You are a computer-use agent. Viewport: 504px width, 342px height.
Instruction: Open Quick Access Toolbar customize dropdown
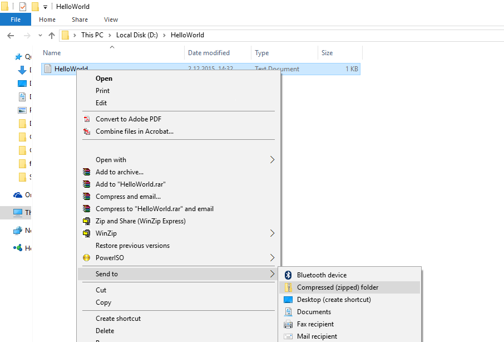tap(45, 7)
